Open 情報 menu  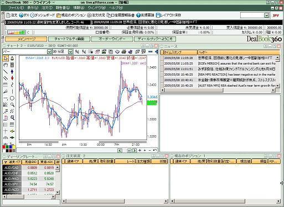coord(79,8)
